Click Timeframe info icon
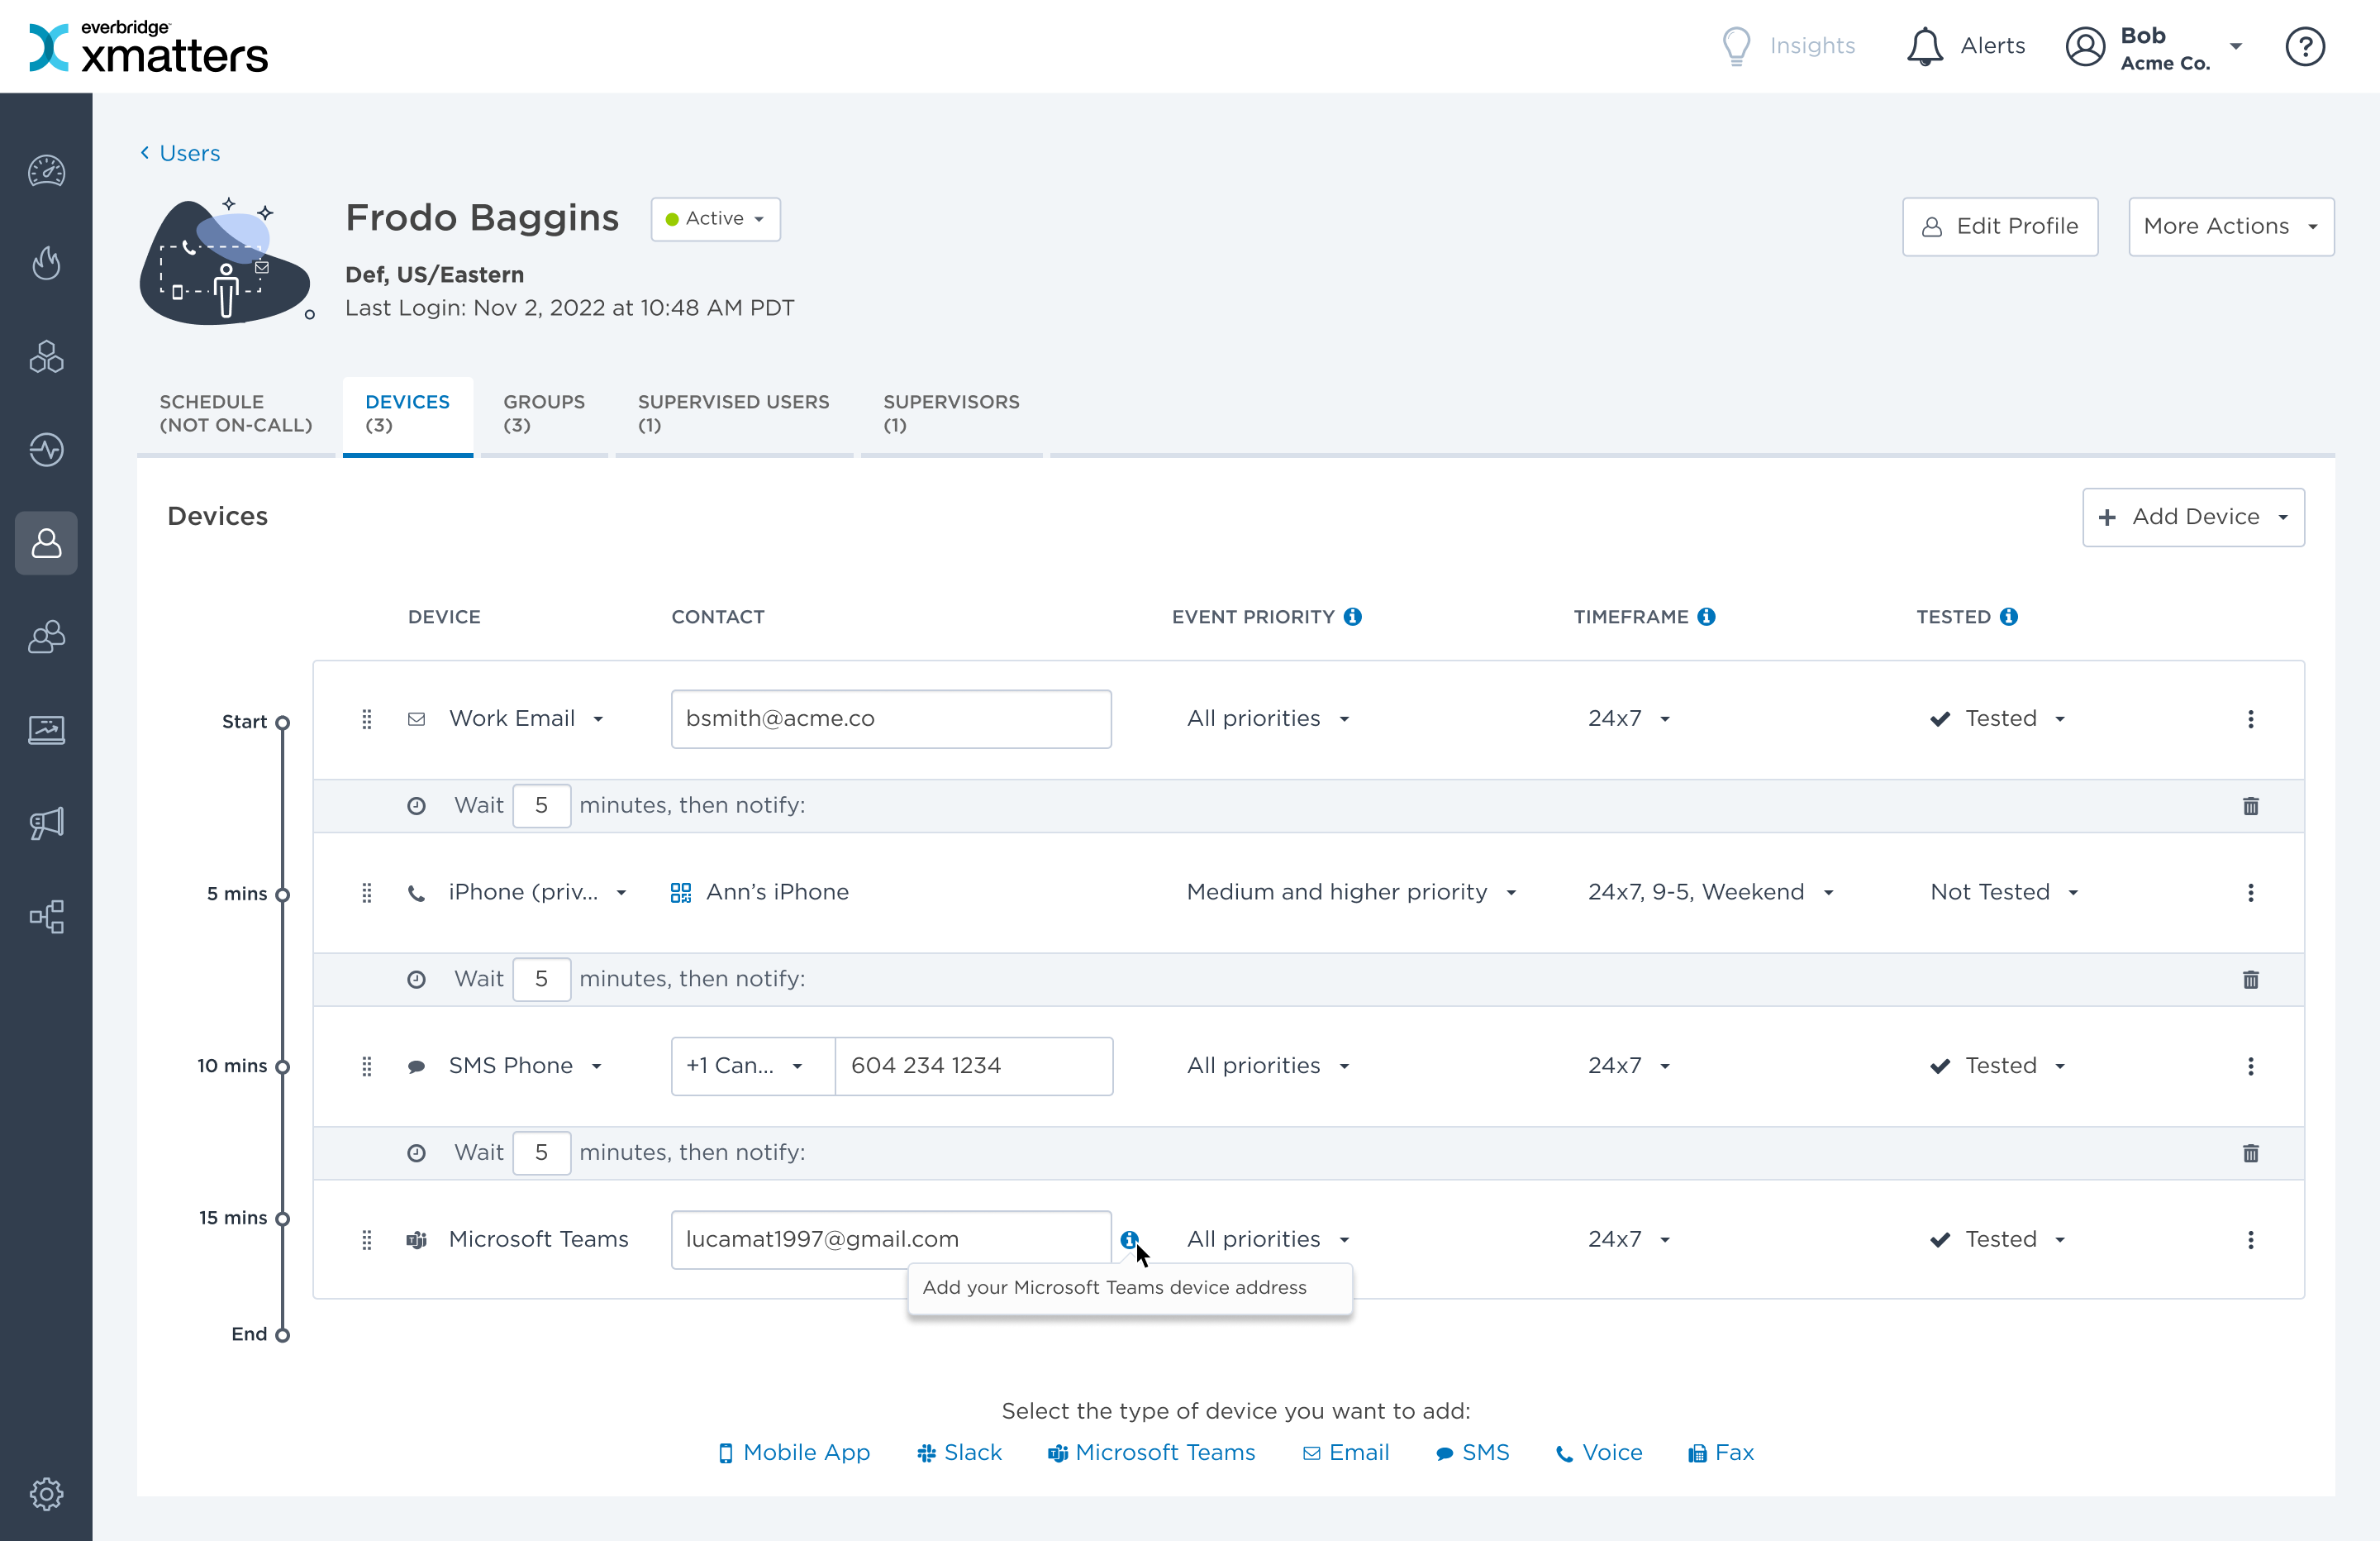 coord(1707,617)
